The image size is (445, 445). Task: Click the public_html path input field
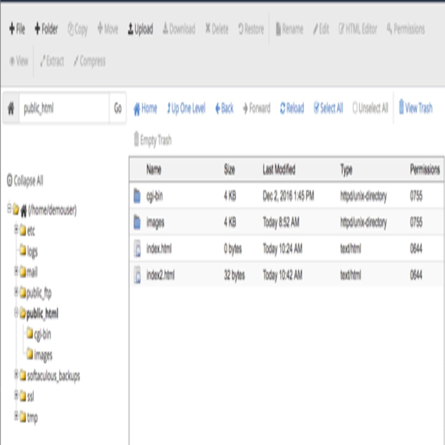pos(64,108)
